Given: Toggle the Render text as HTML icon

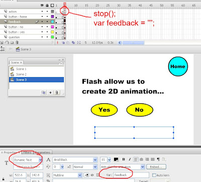Looking at the screenshot, I should 92,175.
